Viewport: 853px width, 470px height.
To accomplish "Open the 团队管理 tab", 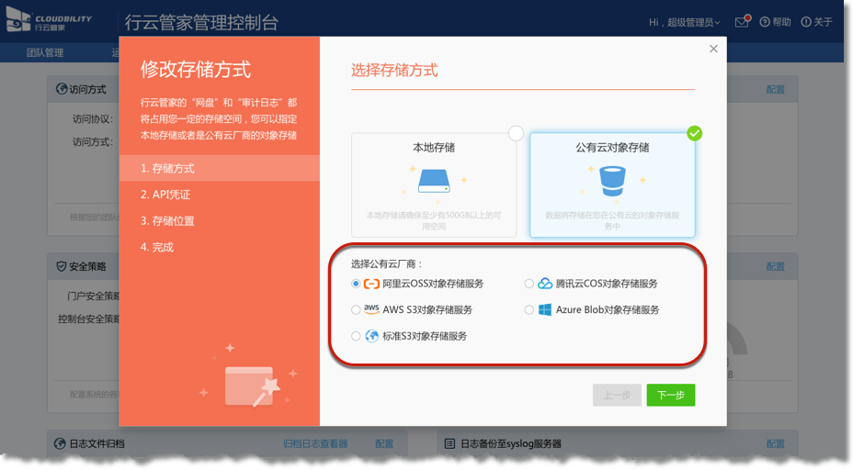I will tap(45, 52).
